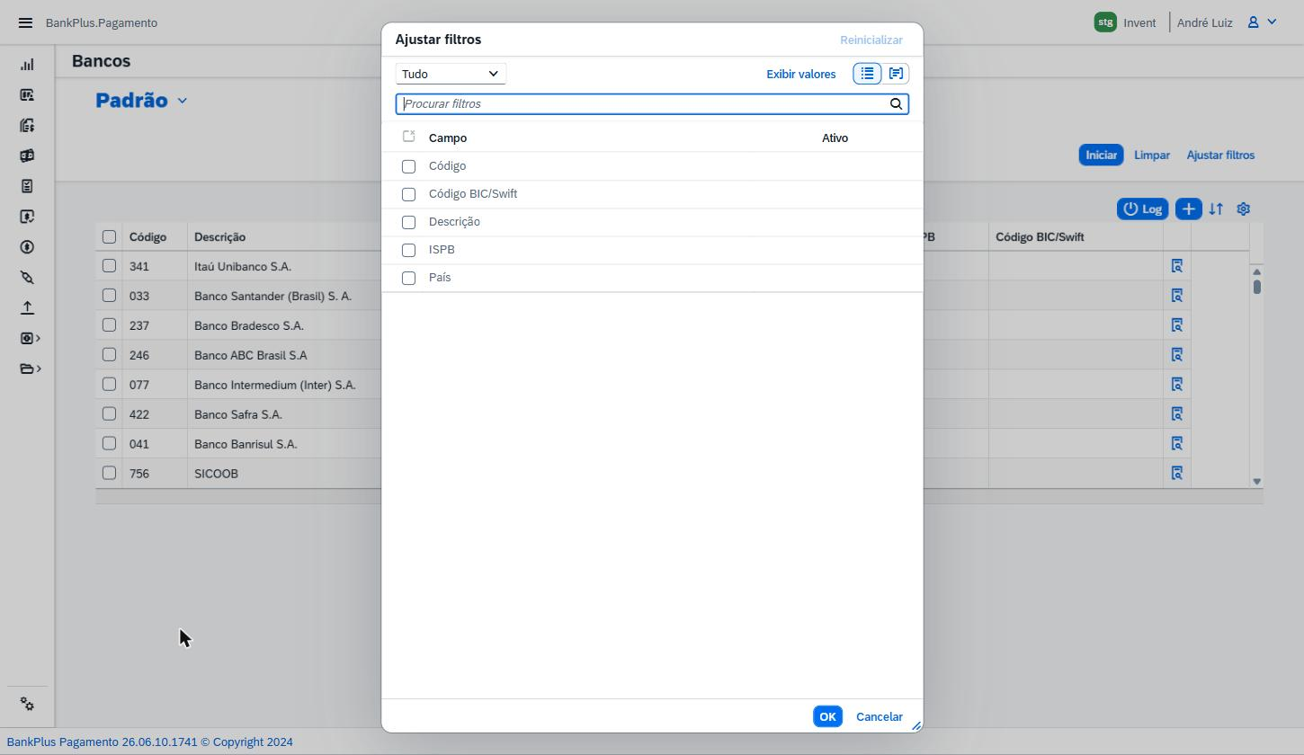Switch to list view in filter dialog
The width and height of the screenshot is (1304, 755).
coord(867,74)
